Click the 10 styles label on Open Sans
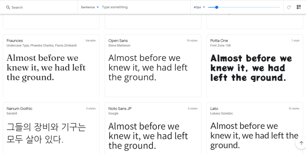 (x=192, y=41)
